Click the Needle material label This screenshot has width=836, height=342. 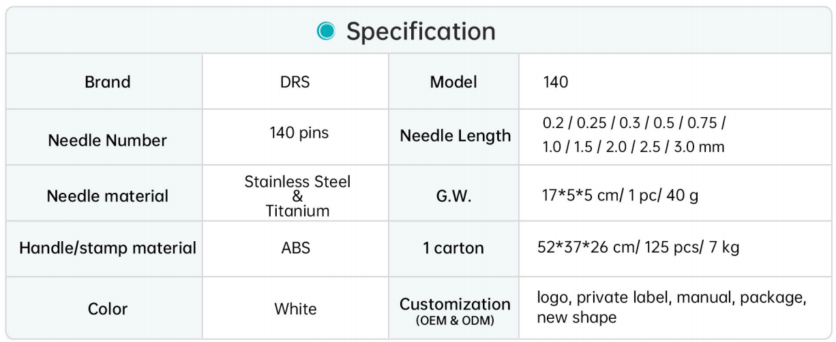(108, 196)
